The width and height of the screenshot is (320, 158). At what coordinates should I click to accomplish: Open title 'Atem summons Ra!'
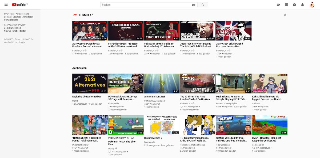154,97
